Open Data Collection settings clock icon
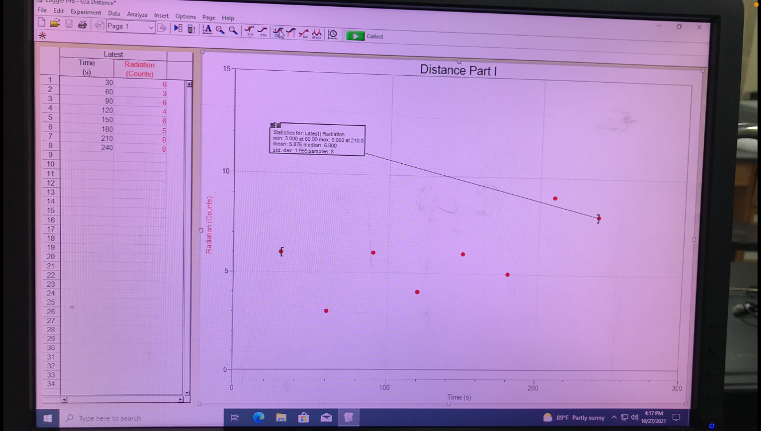The height and width of the screenshot is (431, 761). pos(333,34)
